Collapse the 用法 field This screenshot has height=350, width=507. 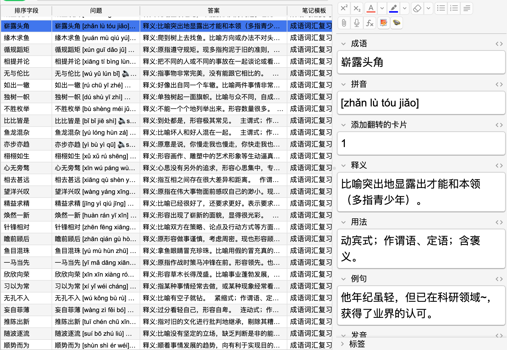pos(343,222)
